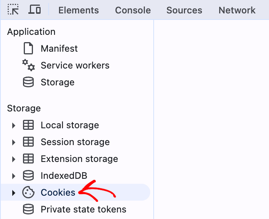The width and height of the screenshot is (269, 219).
Task: Select the Session storage tree item
Action: [x=75, y=142]
